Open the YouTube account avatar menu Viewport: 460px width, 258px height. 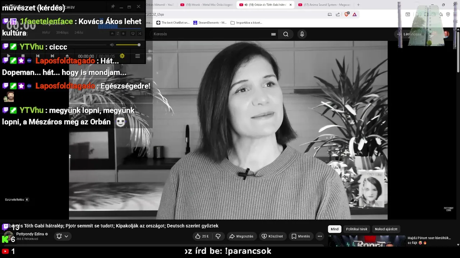[x=446, y=34]
